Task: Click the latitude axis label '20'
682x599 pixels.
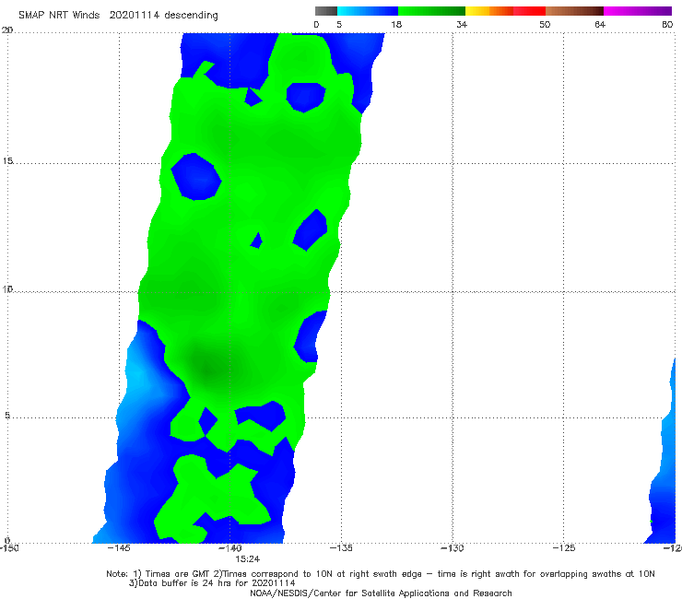Action: 7,30
